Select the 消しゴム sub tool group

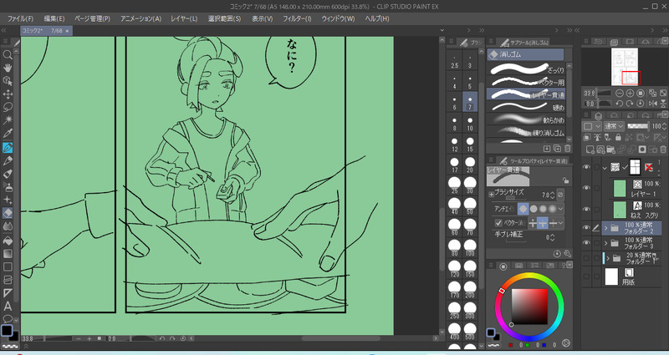525,54
